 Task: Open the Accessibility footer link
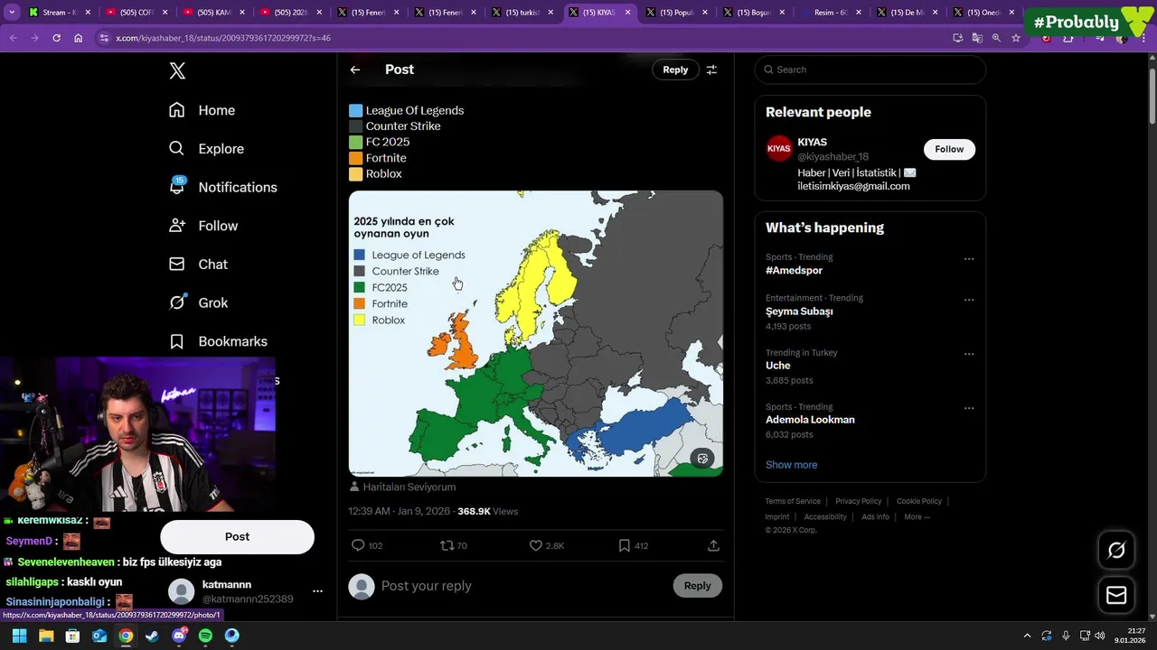point(825,517)
